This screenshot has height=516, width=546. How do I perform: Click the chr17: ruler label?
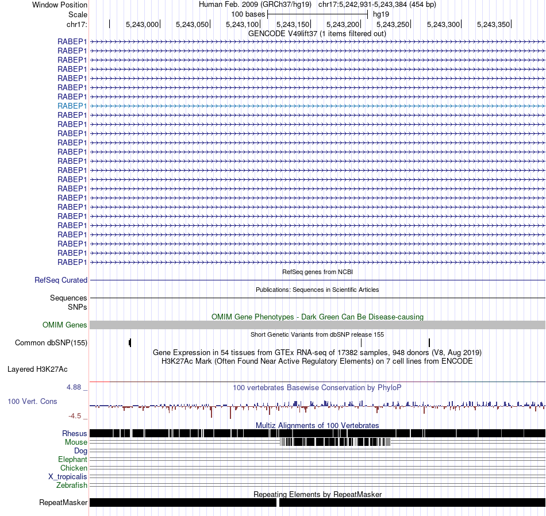[x=76, y=24]
